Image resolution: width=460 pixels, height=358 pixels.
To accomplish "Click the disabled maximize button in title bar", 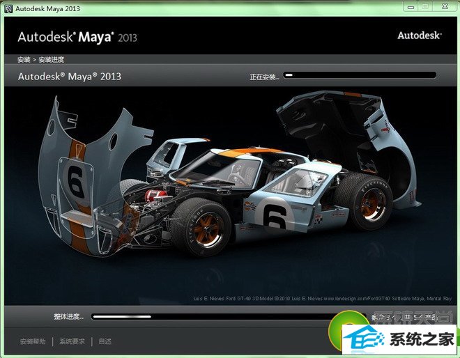I will pos(425,7).
